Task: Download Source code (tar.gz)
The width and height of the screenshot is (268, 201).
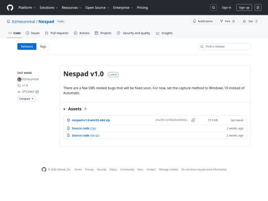Action: pos(86,135)
